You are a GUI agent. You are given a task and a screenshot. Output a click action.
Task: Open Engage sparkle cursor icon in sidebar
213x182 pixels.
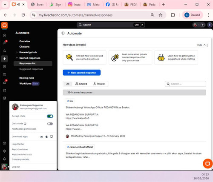pyautogui.click(x=4, y=51)
